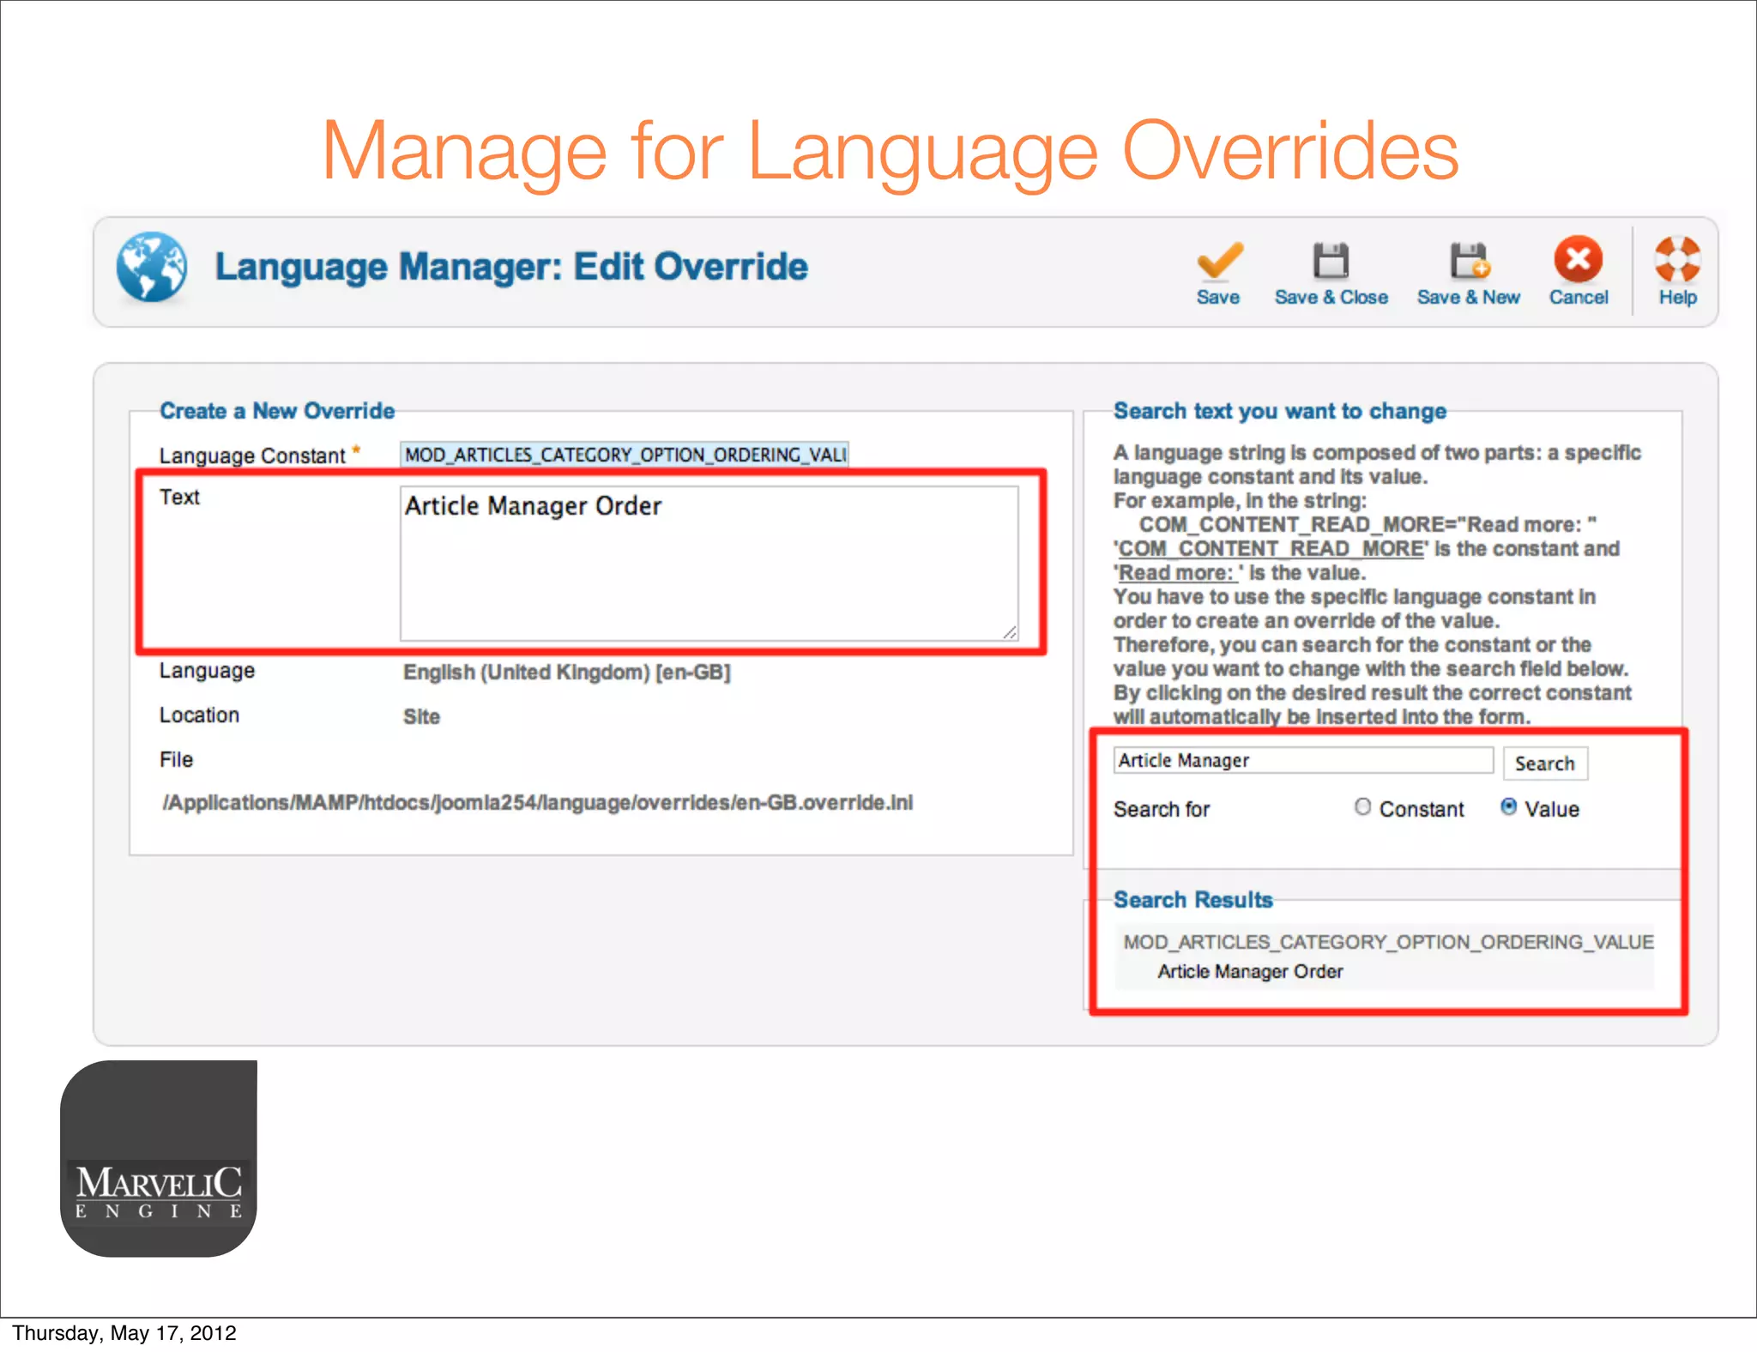Click into the Text textarea
The height and width of the screenshot is (1352, 1757).
[709, 564]
